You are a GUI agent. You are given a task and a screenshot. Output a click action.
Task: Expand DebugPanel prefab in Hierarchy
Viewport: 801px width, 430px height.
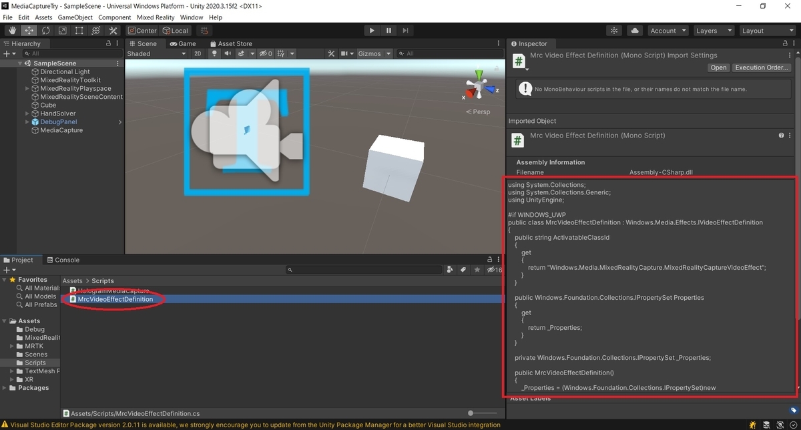[27, 122]
